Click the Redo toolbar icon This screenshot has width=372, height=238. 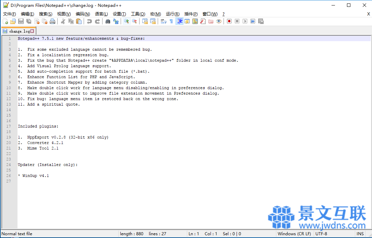[97, 21]
